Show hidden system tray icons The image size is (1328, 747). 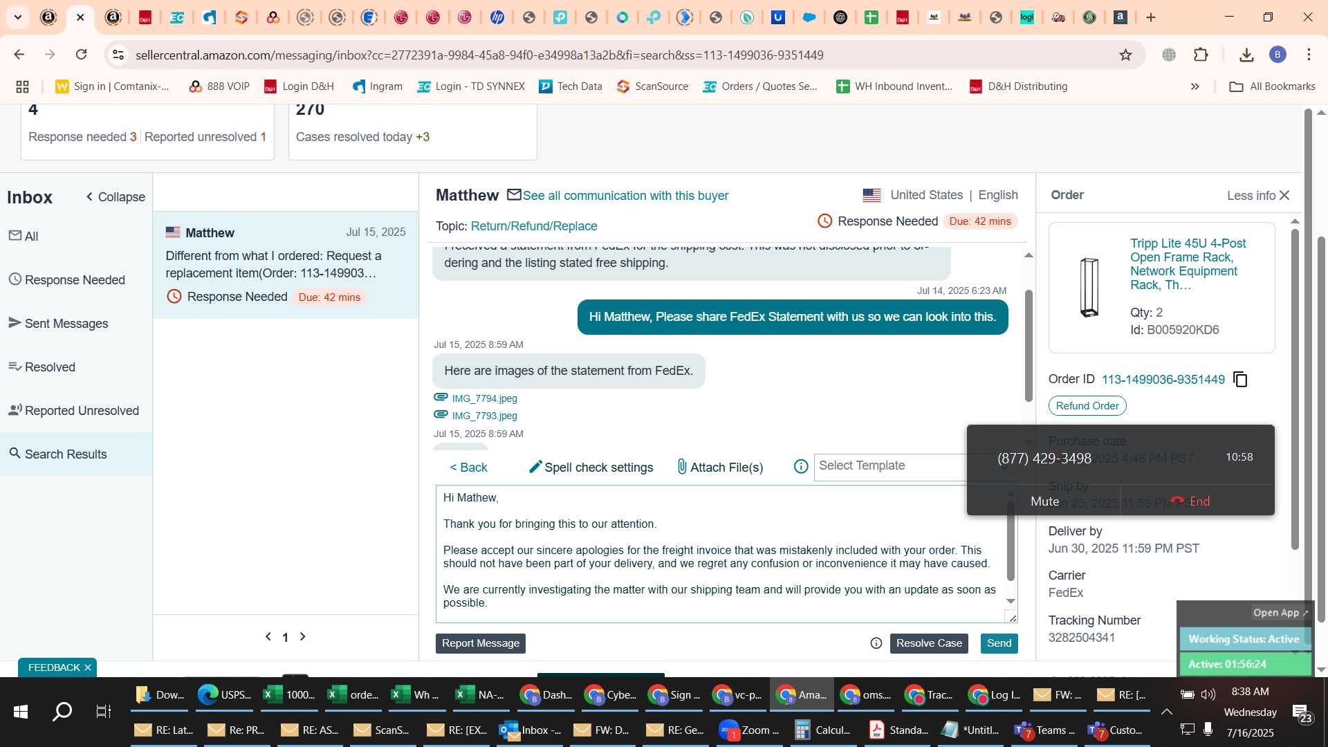(1167, 711)
